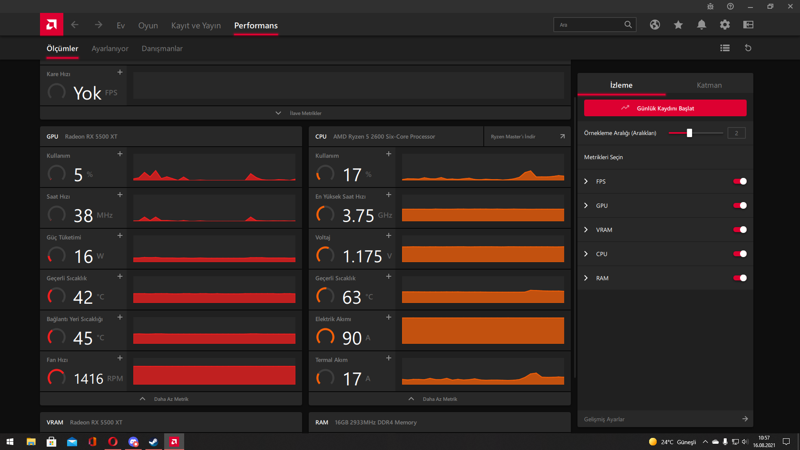
Task: Open the Windows notification center
Action: coord(786,442)
